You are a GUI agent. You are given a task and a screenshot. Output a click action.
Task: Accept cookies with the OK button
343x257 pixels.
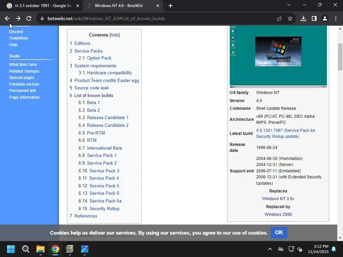pyautogui.click(x=279, y=233)
